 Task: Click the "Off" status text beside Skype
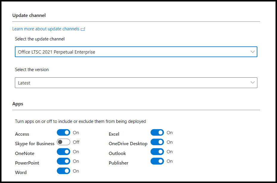point(76,142)
